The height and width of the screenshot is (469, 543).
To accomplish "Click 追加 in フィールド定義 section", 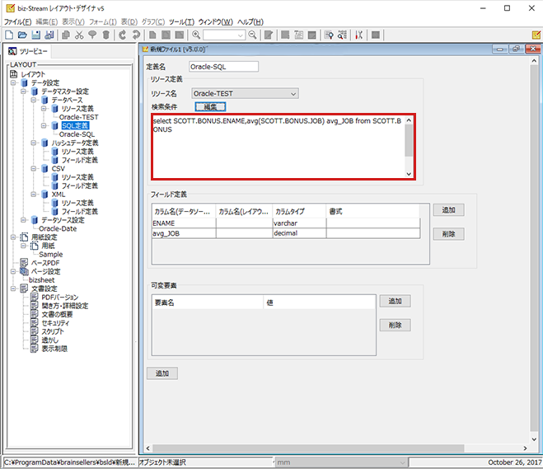I will 448,210.
